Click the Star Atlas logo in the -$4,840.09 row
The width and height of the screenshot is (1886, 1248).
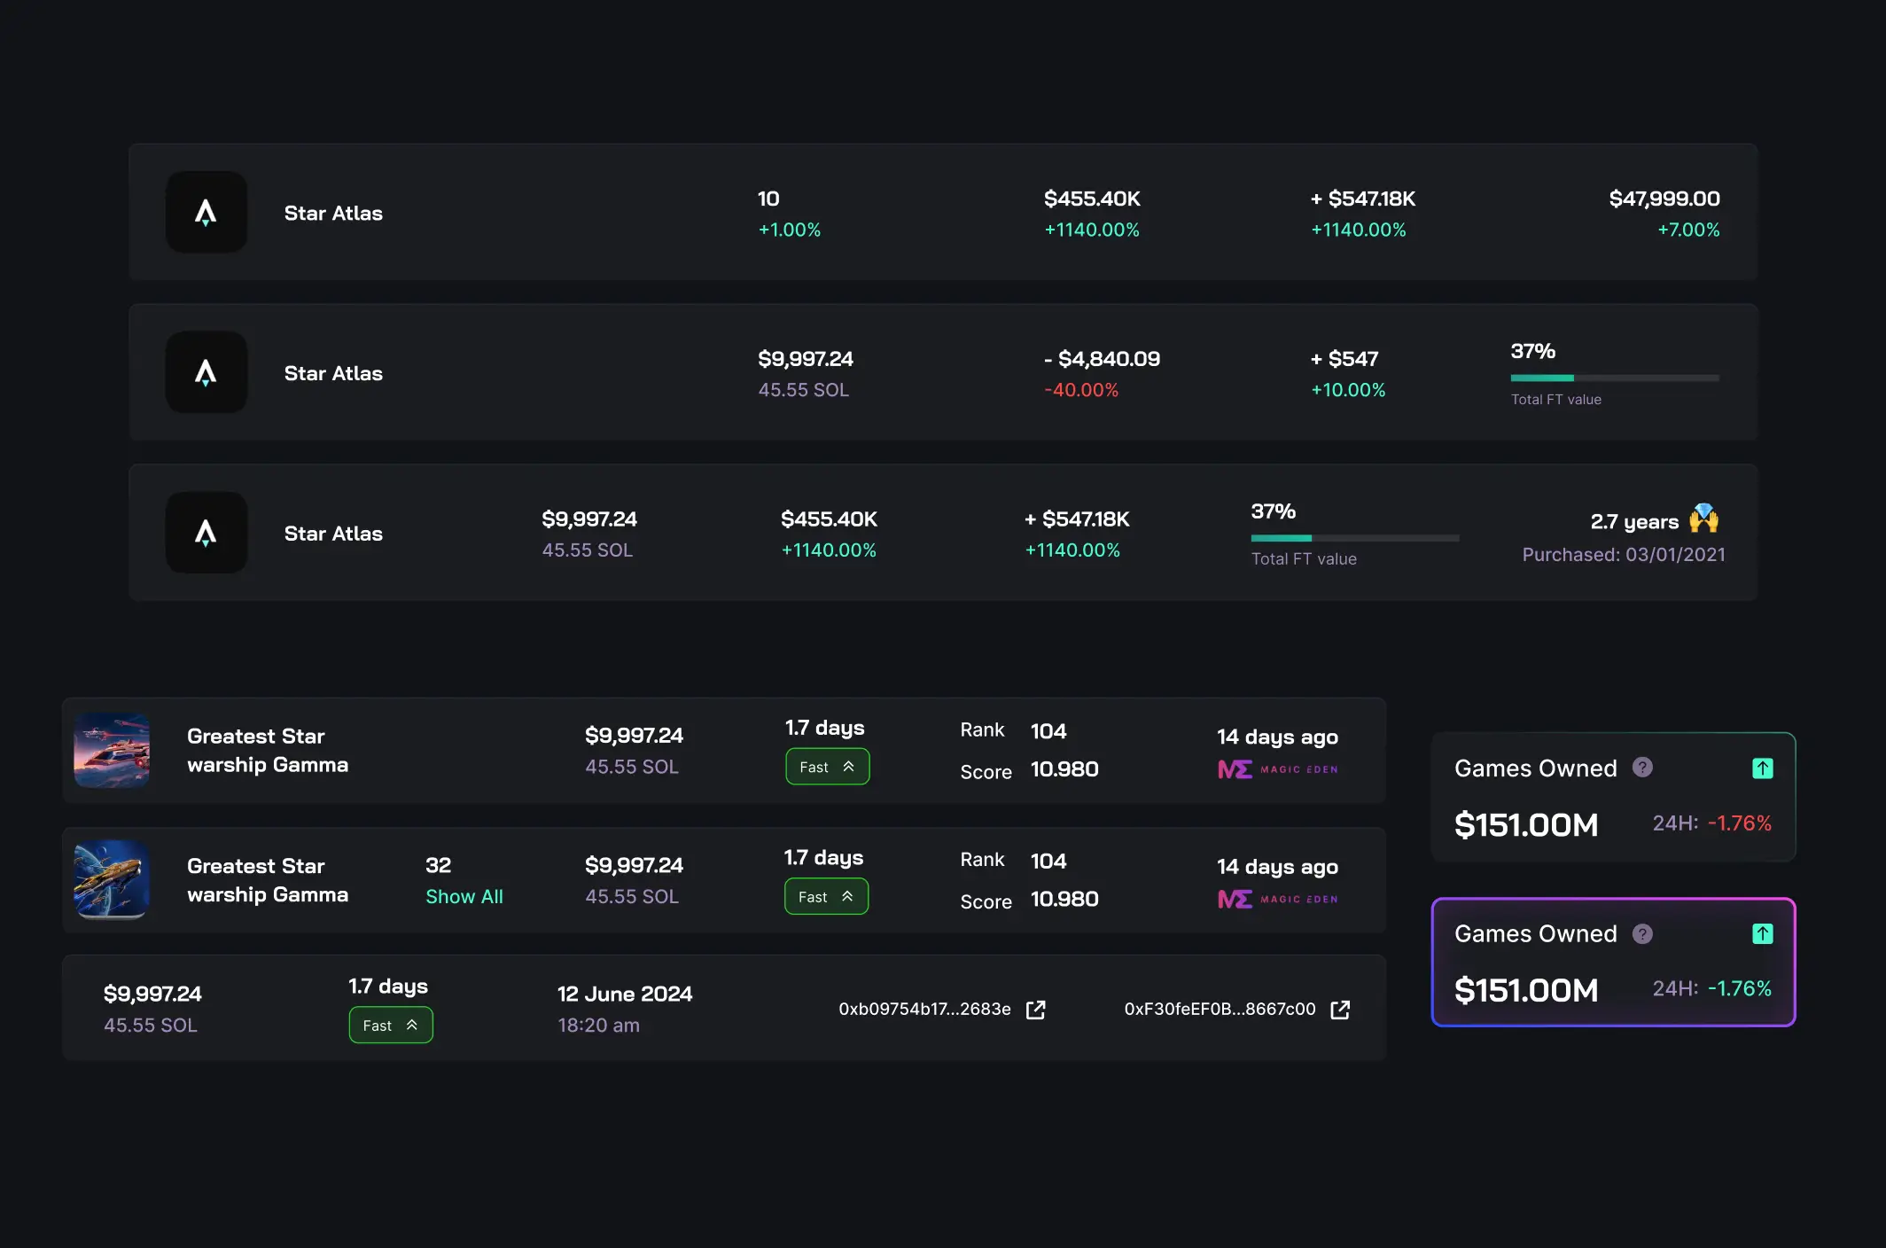(x=206, y=372)
